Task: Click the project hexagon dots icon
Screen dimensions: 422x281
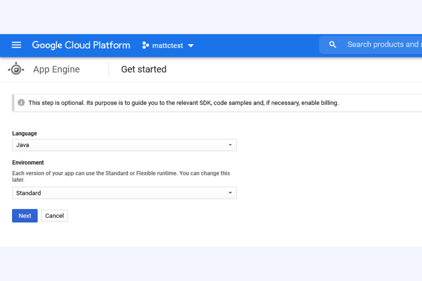Action: click(x=145, y=45)
